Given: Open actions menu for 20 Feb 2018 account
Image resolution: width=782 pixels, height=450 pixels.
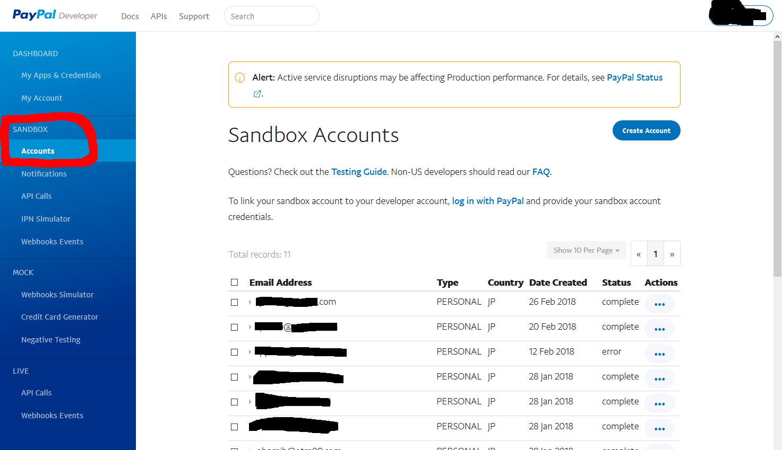Looking at the screenshot, I should pos(659,329).
